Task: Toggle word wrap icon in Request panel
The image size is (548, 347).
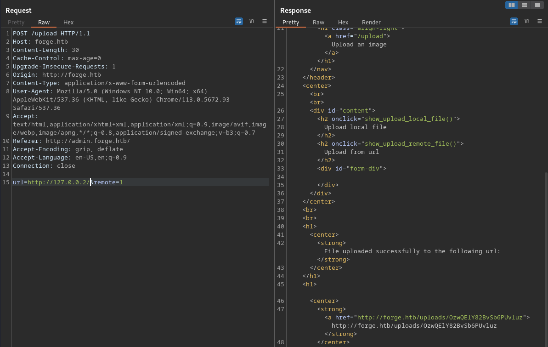Action: 239,21
